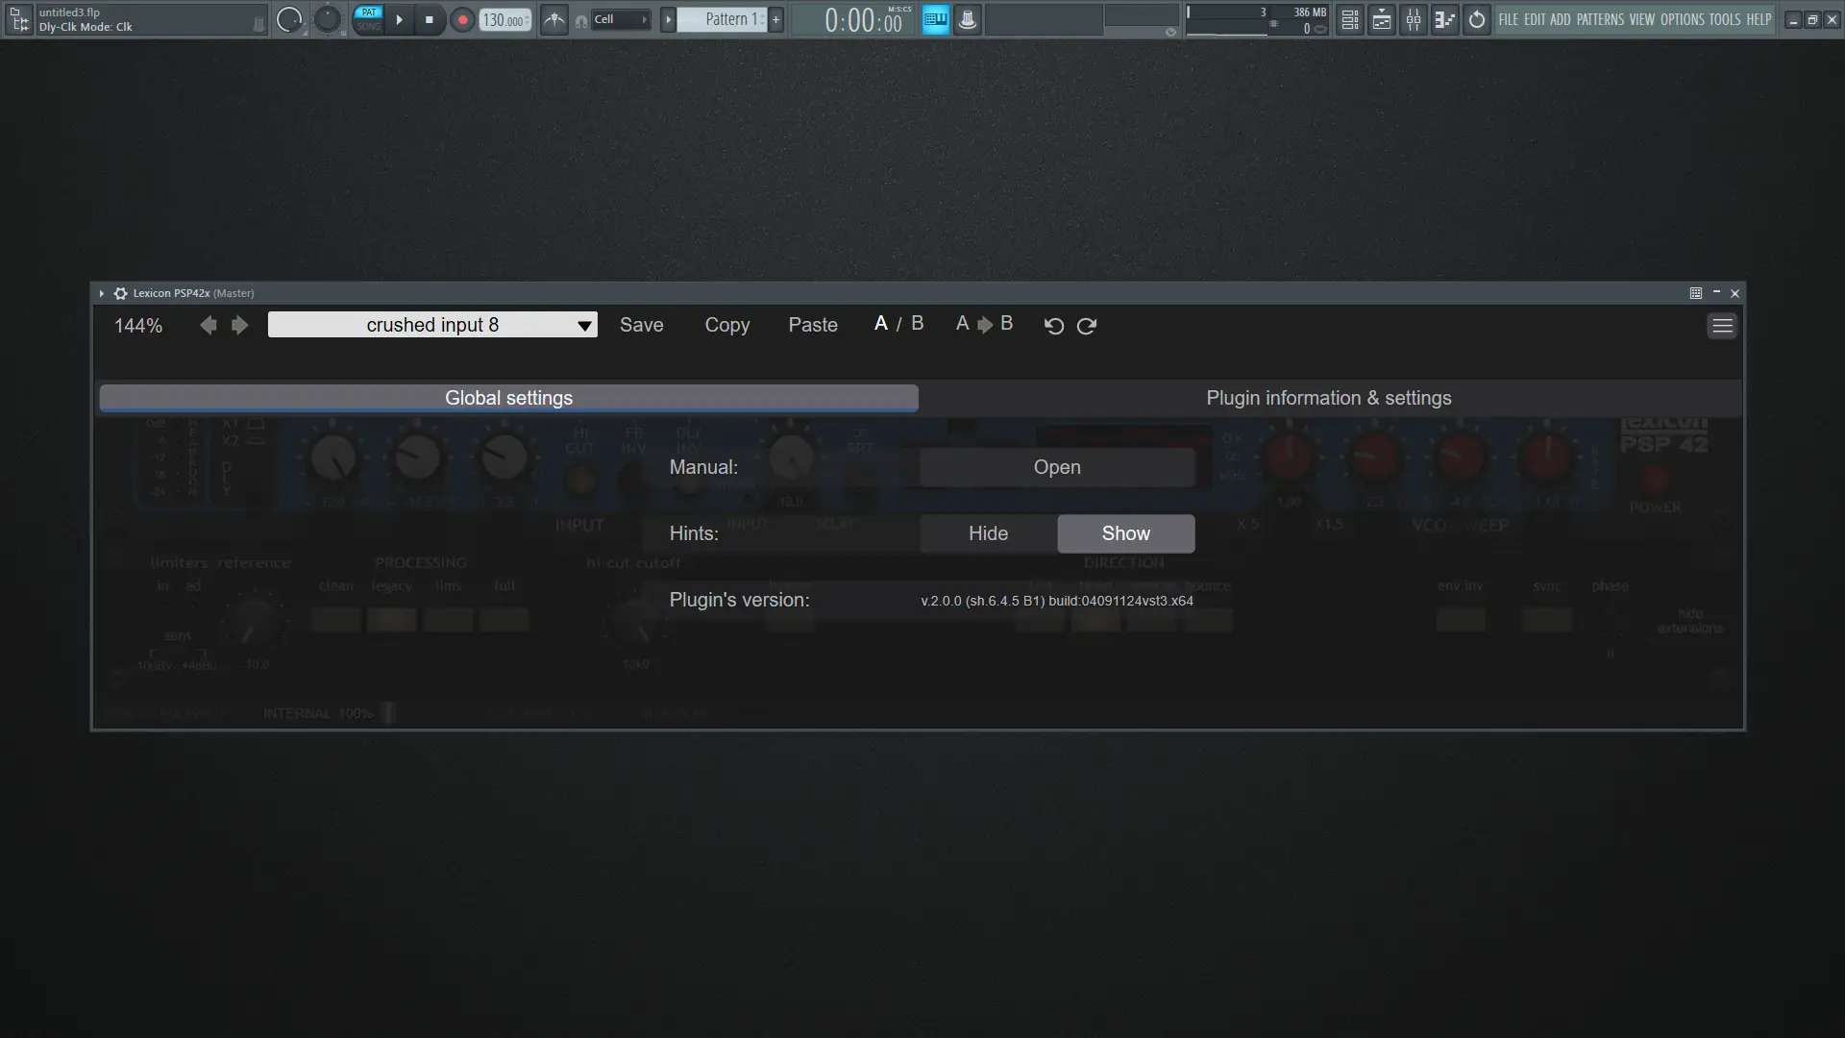Click the 130.000 tempo field
The image size is (1845, 1038).
tap(504, 20)
